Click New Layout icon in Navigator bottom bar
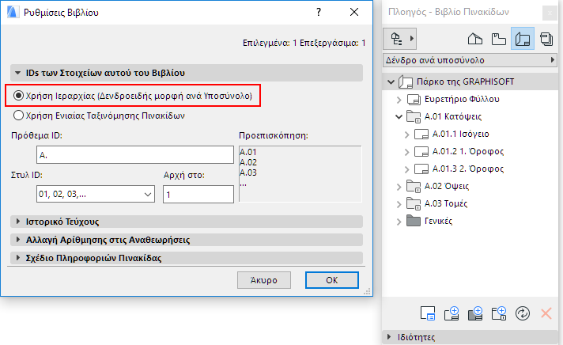This screenshot has height=345, width=563. coord(452,313)
